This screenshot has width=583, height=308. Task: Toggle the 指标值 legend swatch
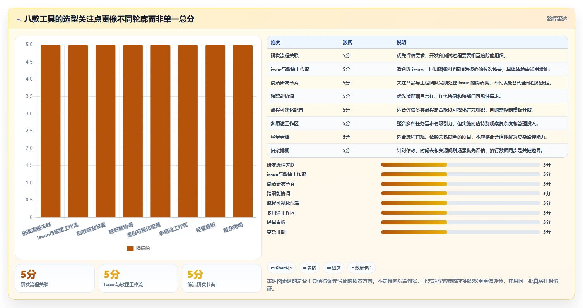click(130, 248)
